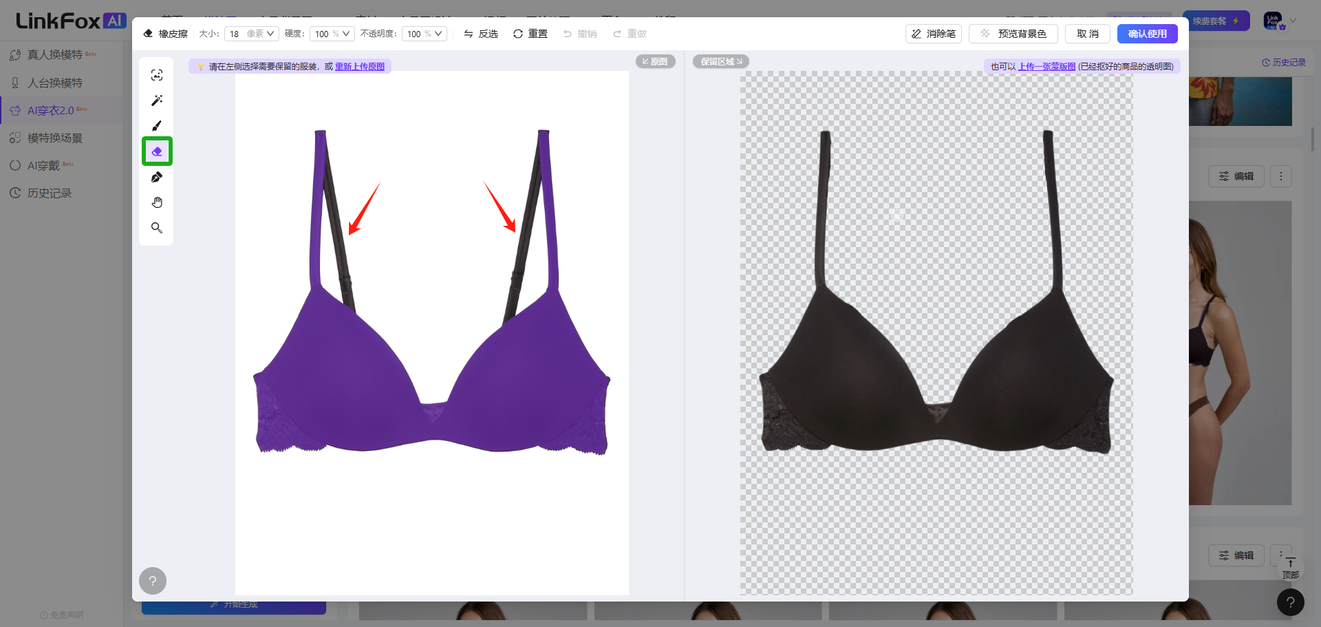The image size is (1321, 627).
Task: Open 模特换场景 in the sidebar
Action: tap(55, 138)
